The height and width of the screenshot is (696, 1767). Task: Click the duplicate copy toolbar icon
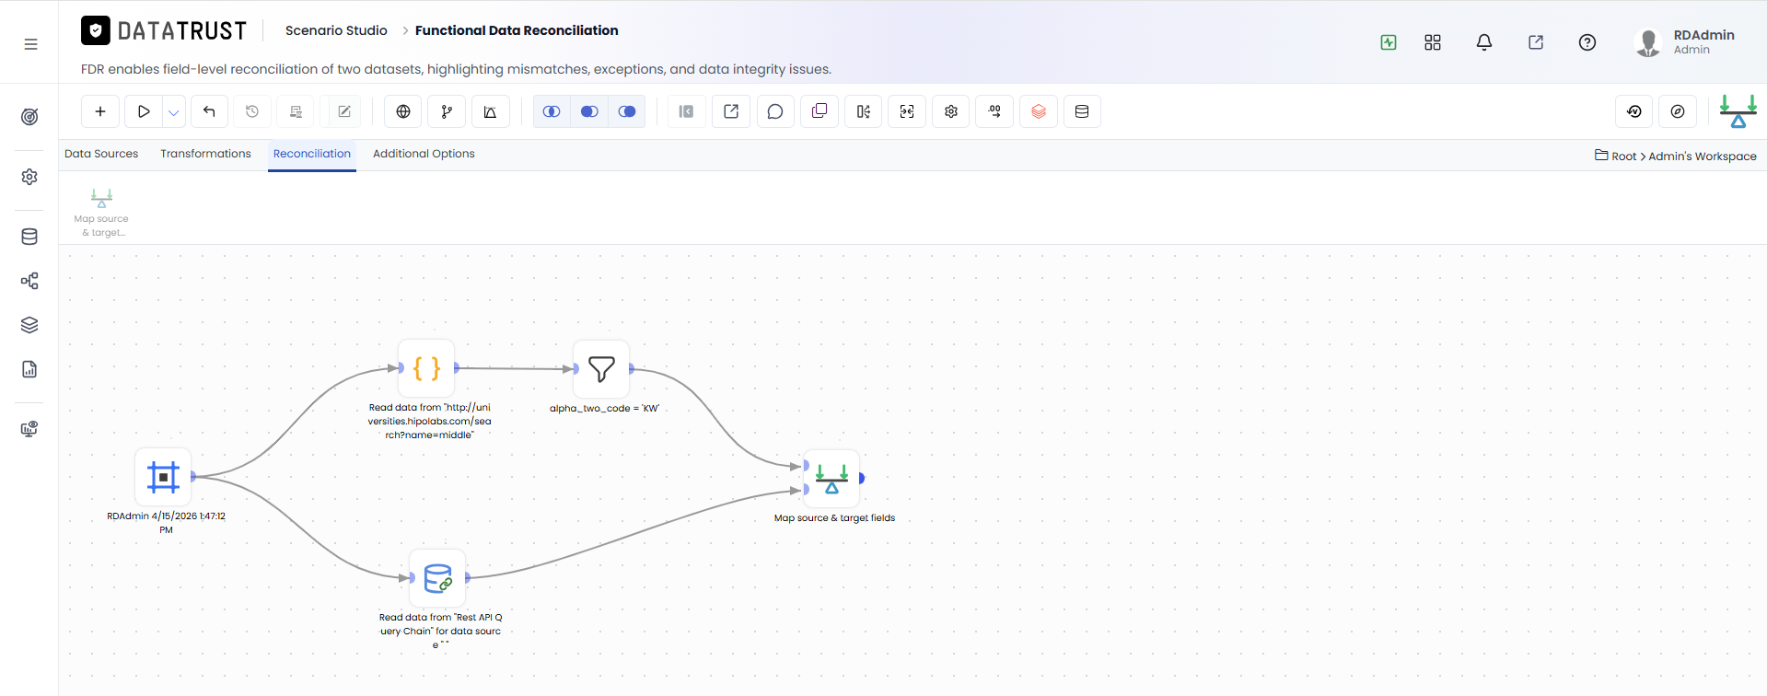[820, 111]
